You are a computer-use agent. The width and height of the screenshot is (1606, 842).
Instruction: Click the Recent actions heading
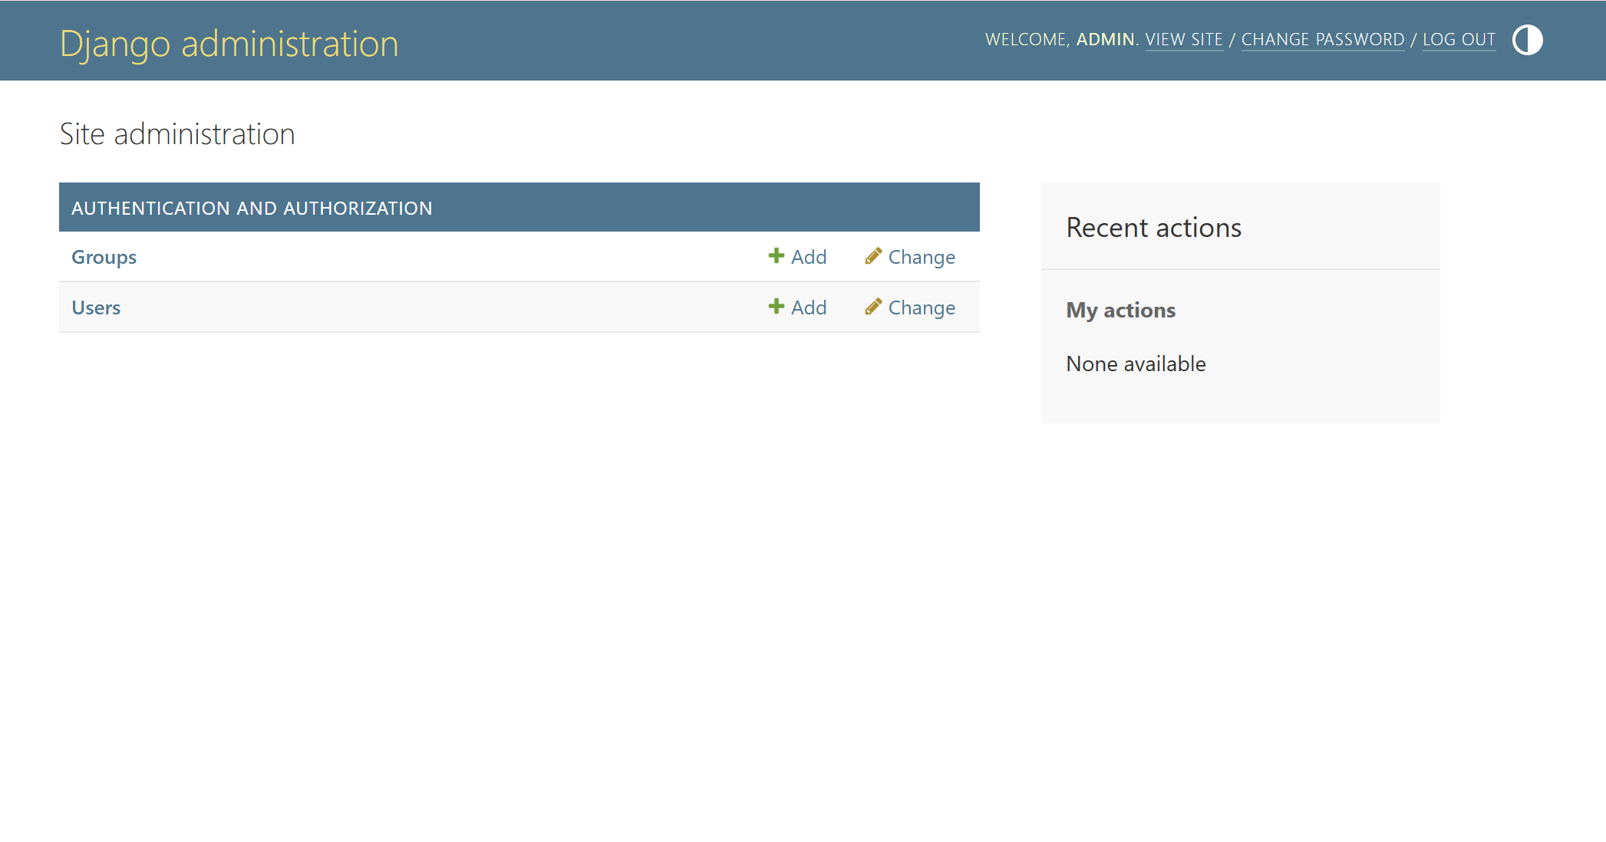[1153, 228]
